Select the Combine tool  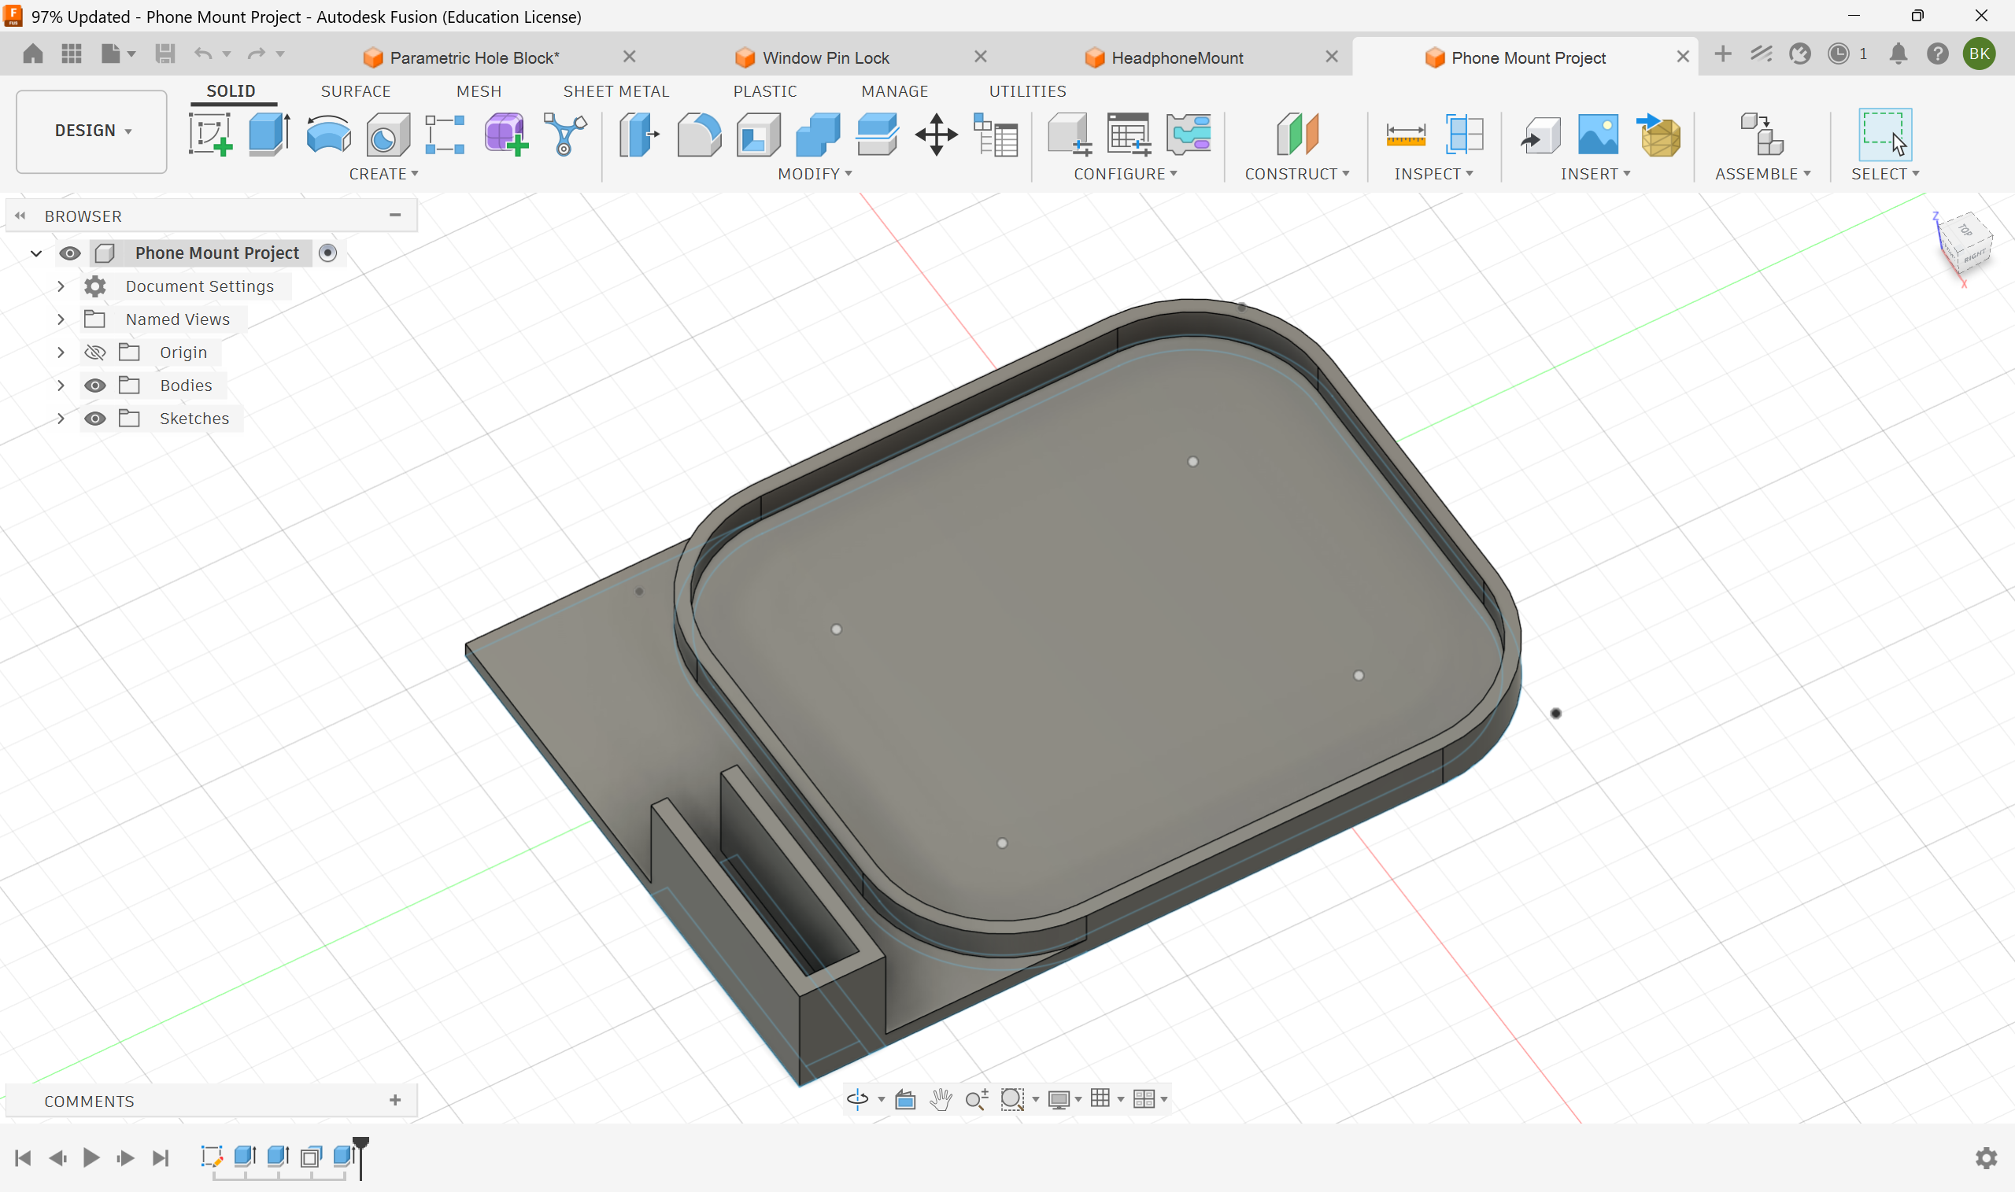coord(818,134)
